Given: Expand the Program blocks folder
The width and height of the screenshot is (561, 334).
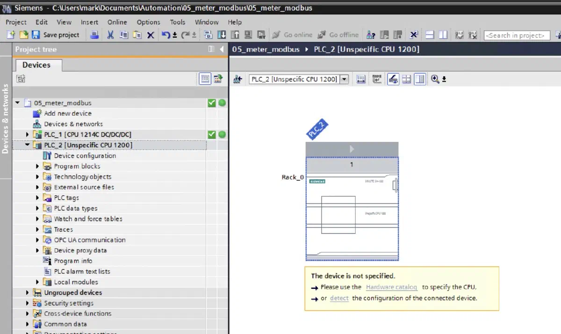Looking at the screenshot, I should click(x=37, y=167).
